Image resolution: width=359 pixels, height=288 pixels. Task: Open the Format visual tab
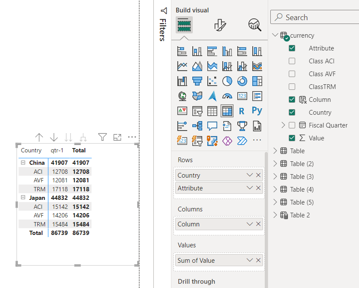(220, 25)
